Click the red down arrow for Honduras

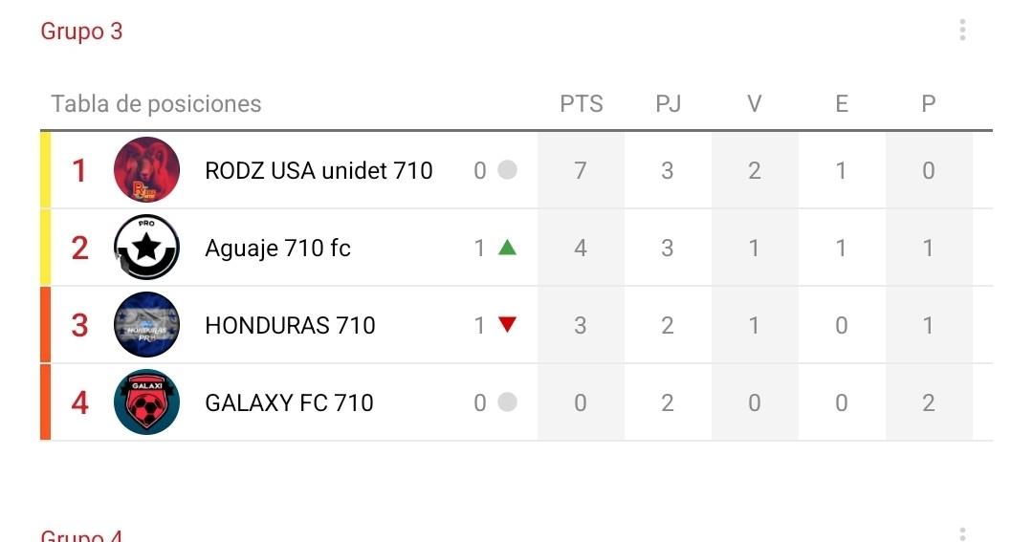[507, 325]
